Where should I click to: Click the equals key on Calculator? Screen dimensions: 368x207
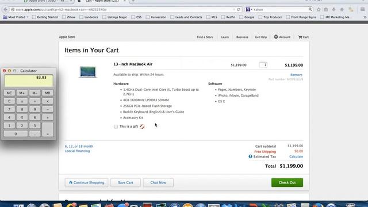pyautogui.click(x=47, y=129)
